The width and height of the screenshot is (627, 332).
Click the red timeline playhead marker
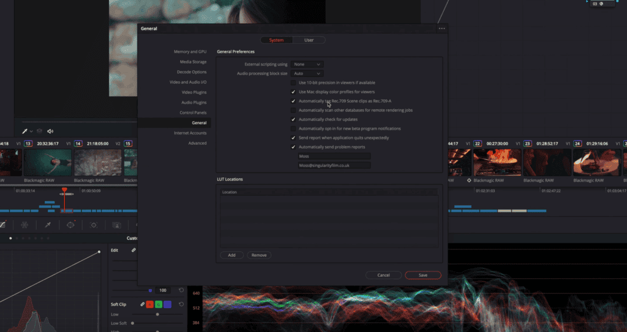click(64, 190)
